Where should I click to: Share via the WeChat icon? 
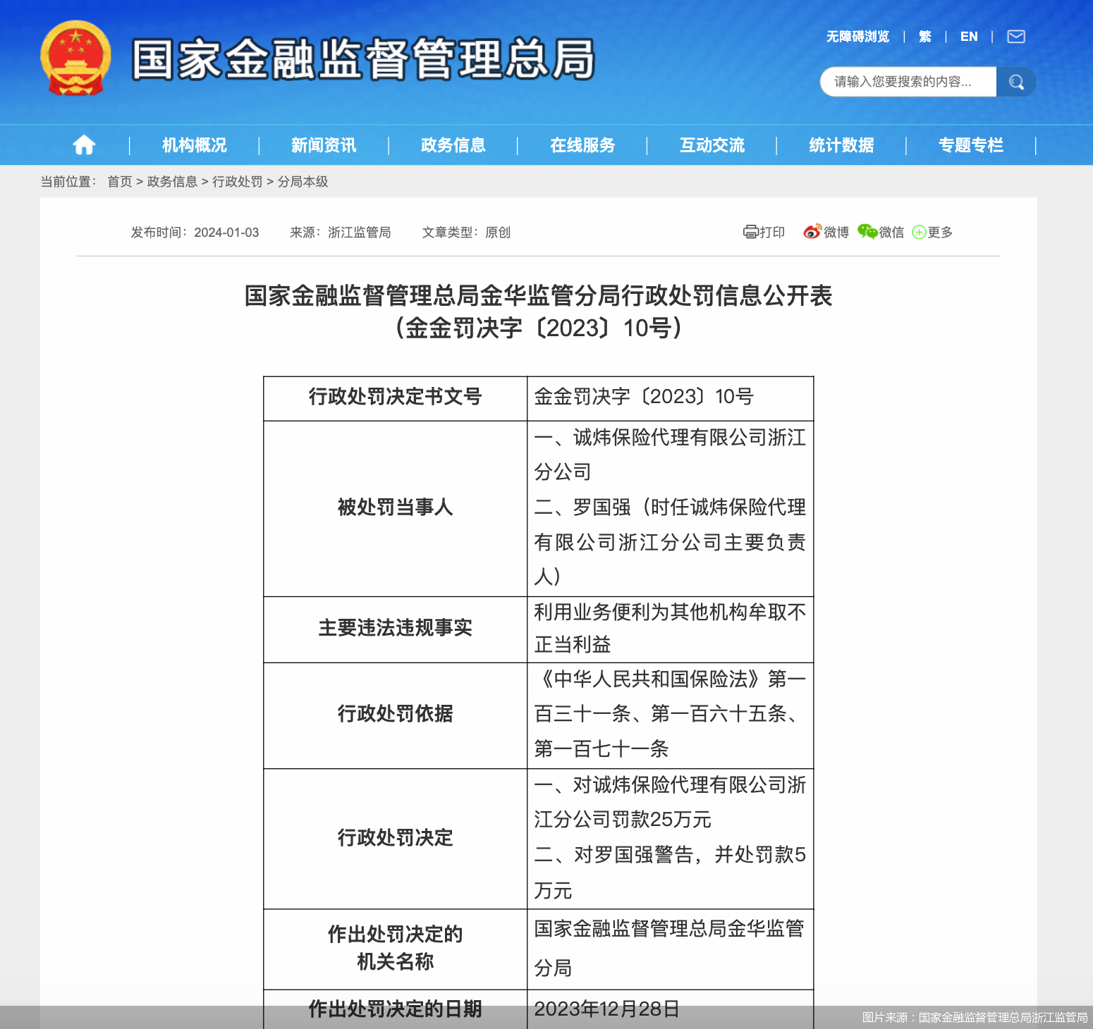coord(867,232)
